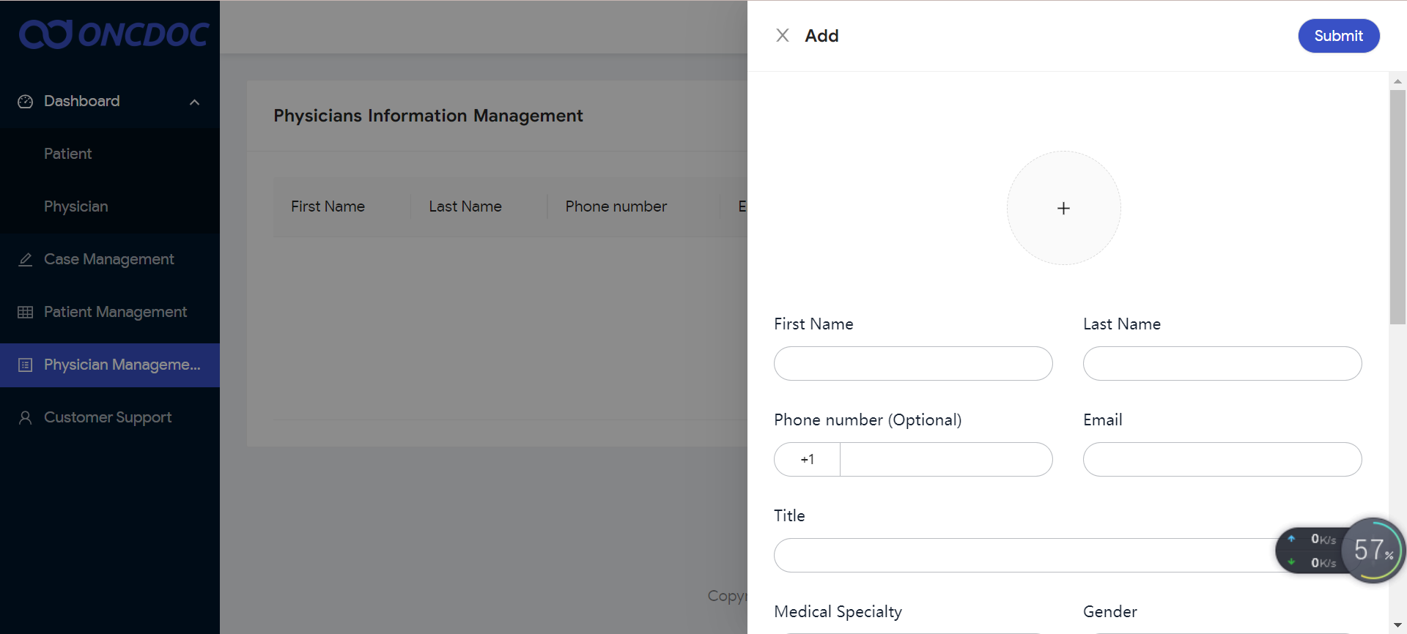
Task: Click the scrollbar down arrow
Action: 1397,625
